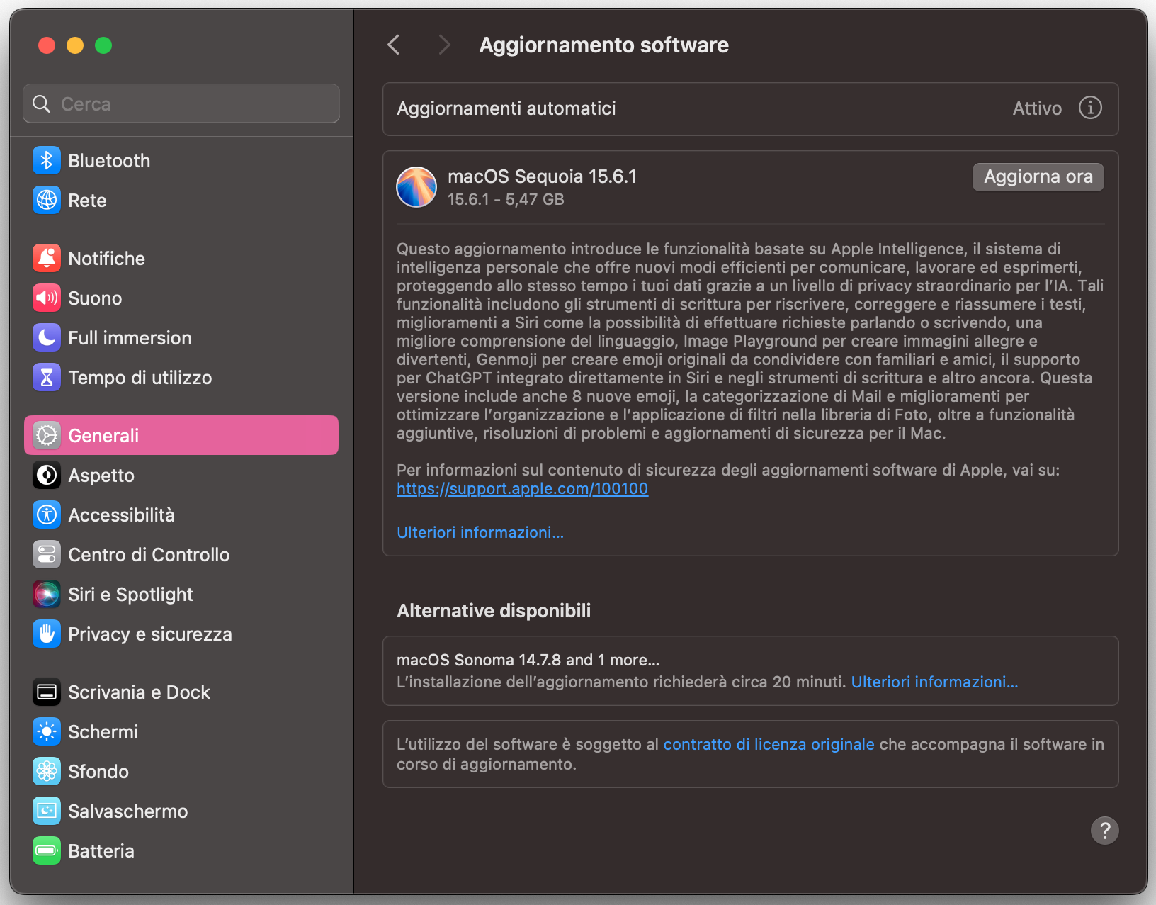Open Privacy e sicurezza settings
The width and height of the screenshot is (1156, 905).
[45, 634]
